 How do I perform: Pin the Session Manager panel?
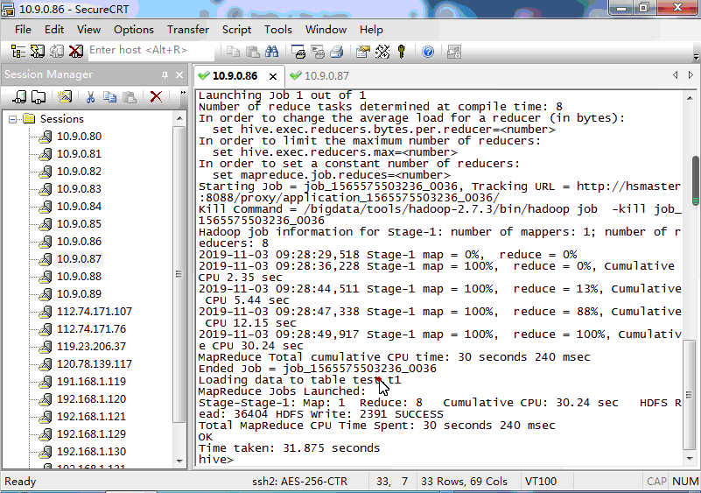166,75
